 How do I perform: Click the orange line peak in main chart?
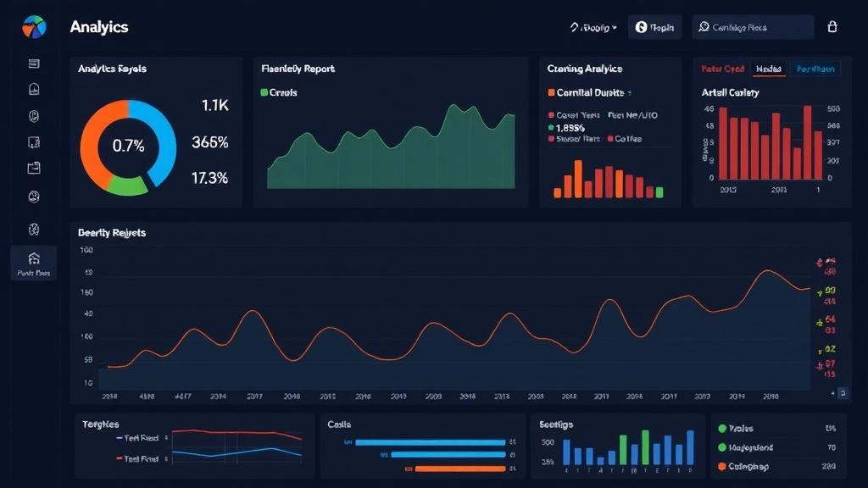pyautogui.click(x=768, y=270)
